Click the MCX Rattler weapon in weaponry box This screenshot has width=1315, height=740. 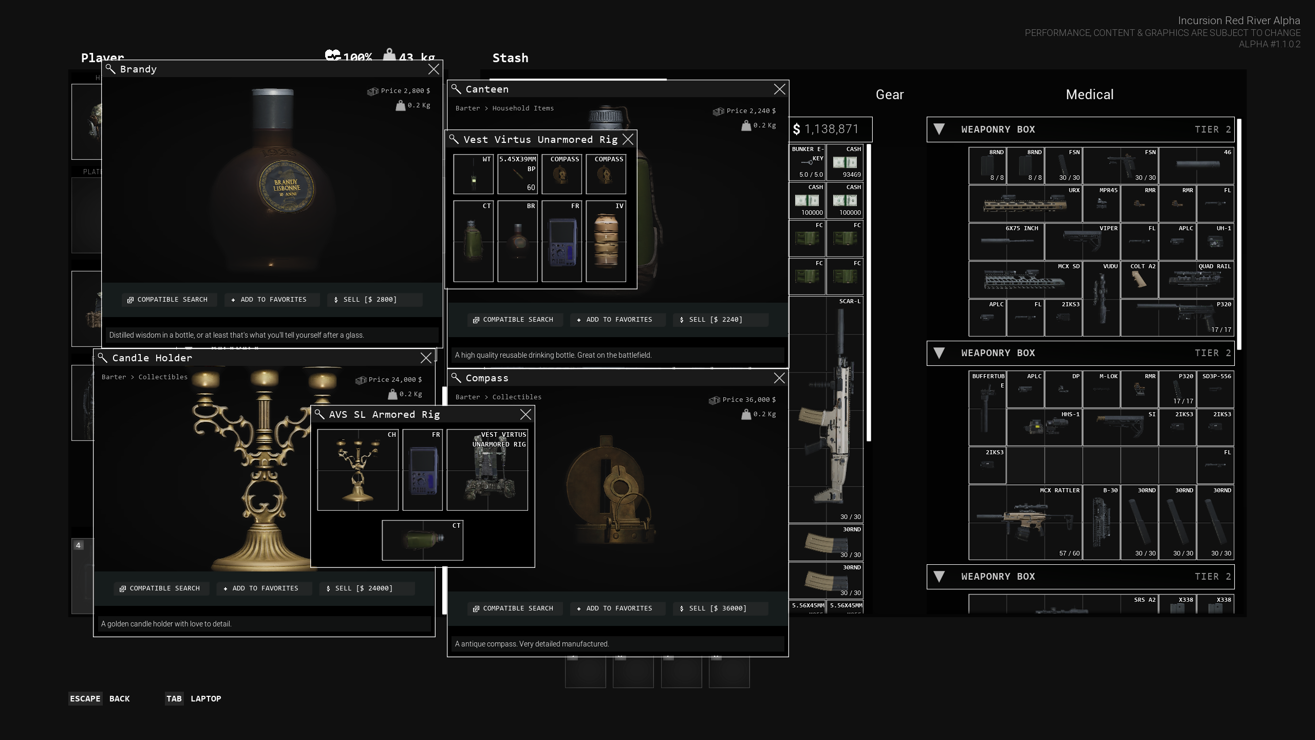(x=1025, y=522)
